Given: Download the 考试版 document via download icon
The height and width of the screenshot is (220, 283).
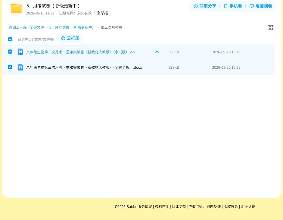Looking at the screenshot, I should tap(157, 52).
